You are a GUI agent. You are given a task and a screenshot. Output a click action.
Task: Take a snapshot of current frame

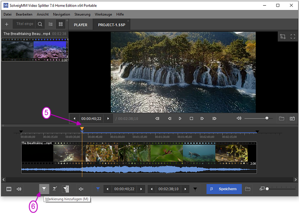tap(292, 119)
